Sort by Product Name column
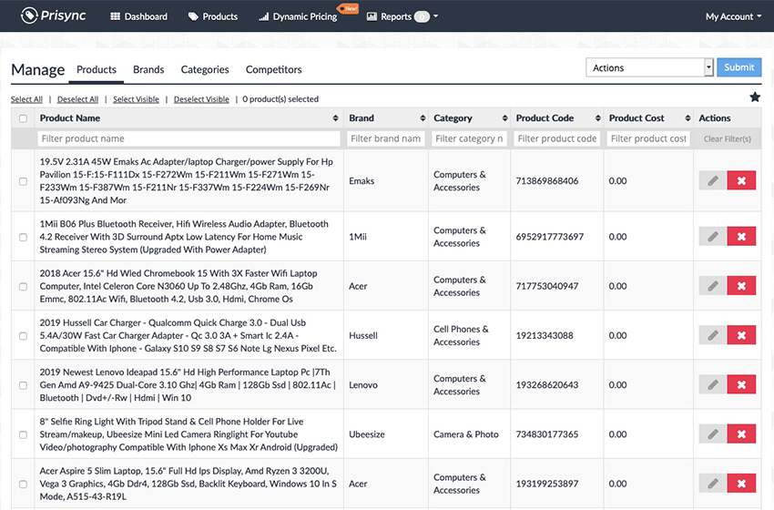 coord(336,118)
